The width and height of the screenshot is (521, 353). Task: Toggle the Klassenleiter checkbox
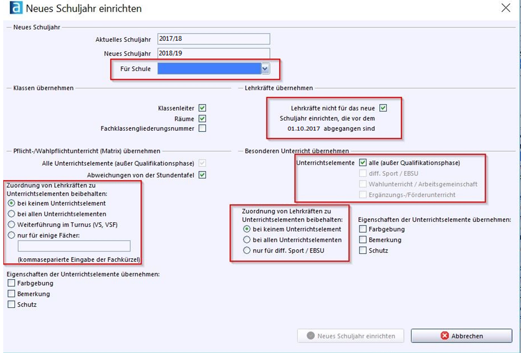click(x=202, y=108)
